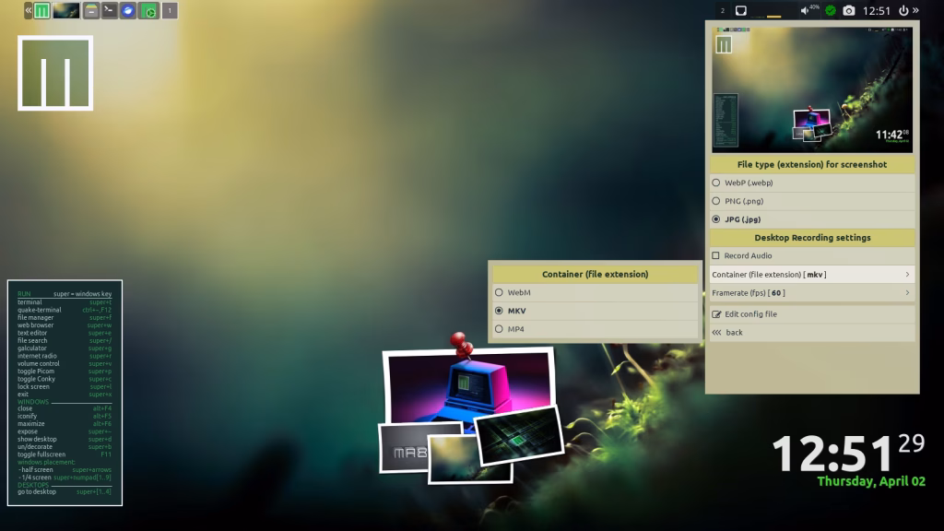Expand the Framerate (fps) submenu
This screenshot has height=531, width=944.
click(811, 293)
